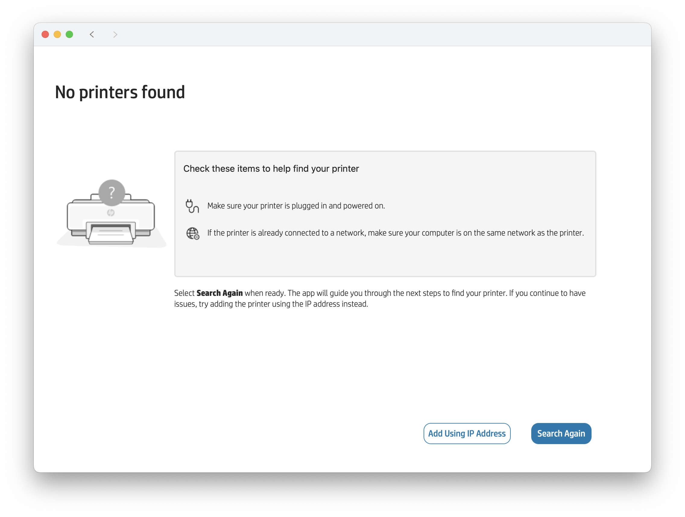Select the plugged in and powered on tip
This screenshot has width=685, height=517.
296,206
